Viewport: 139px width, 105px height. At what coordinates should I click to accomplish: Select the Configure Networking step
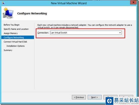tap(18, 37)
